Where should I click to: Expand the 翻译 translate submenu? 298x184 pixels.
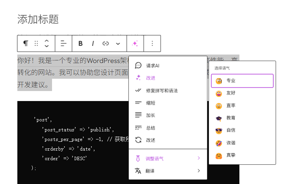point(168,171)
